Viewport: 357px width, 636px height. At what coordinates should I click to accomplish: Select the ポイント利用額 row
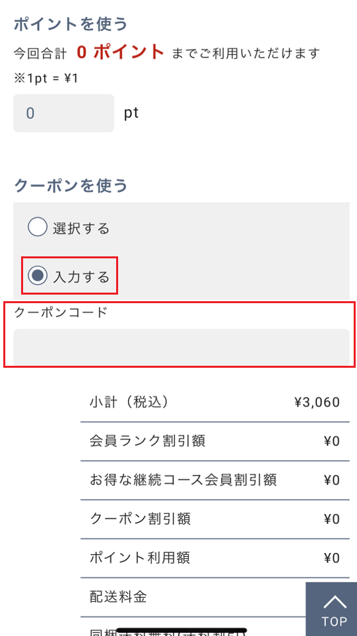coord(215,558)
